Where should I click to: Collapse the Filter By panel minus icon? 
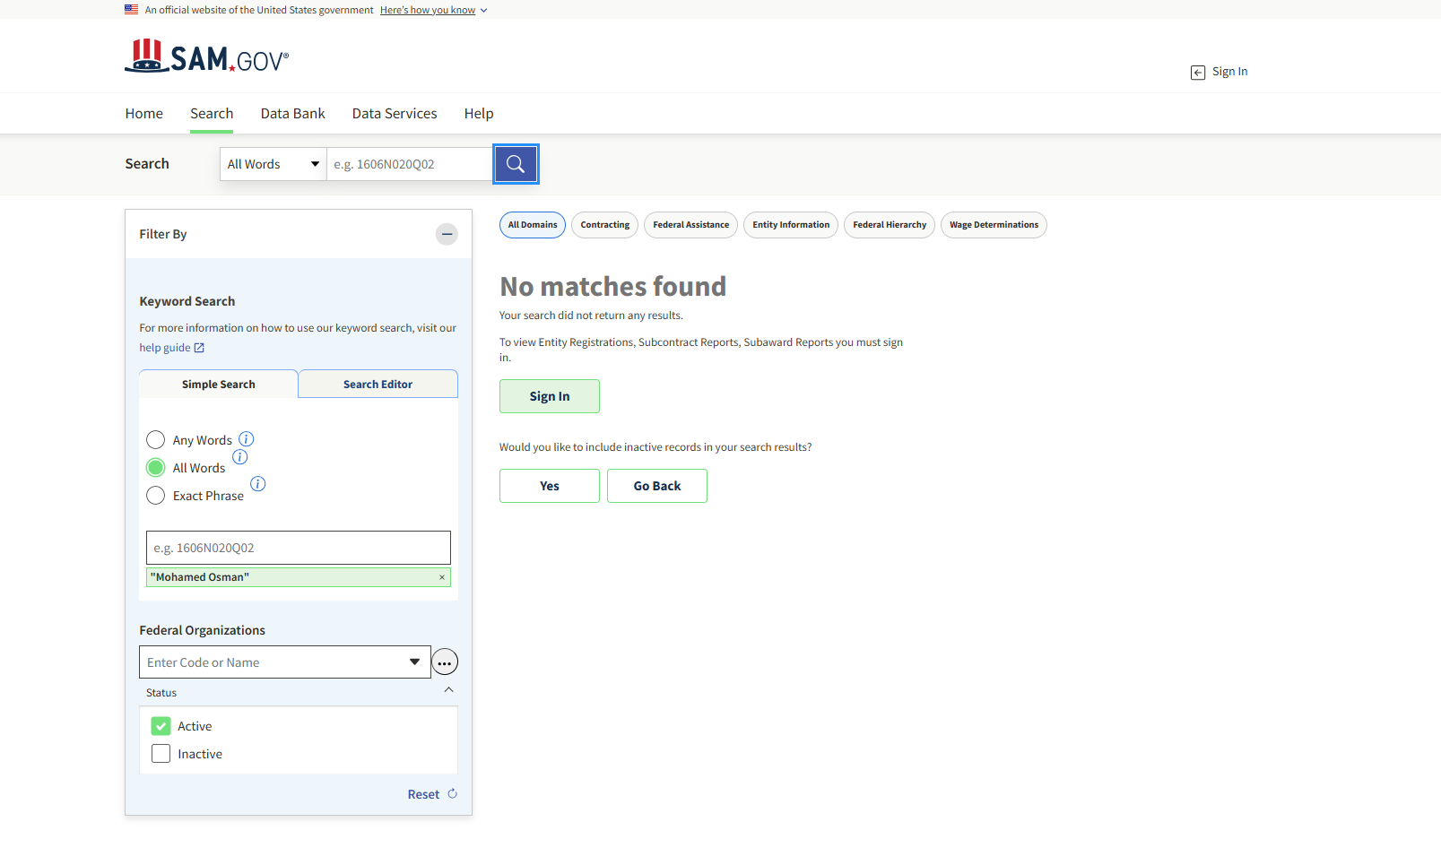pyautogui.click(x=447, y=234)
